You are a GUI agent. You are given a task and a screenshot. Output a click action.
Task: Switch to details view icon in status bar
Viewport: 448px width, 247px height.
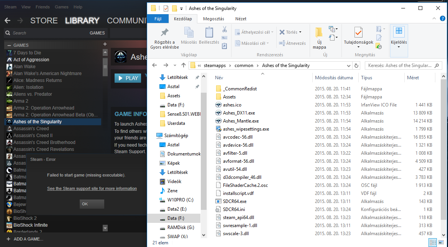click(433, 243)
